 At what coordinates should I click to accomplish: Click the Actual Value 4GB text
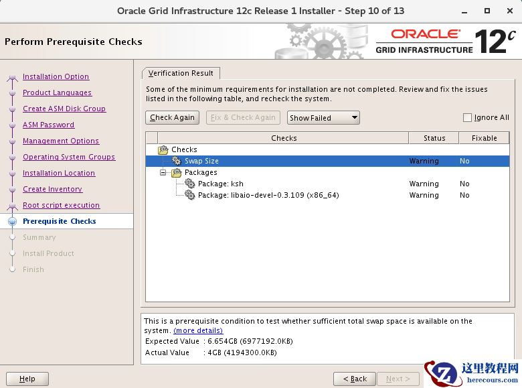[242, 352]
